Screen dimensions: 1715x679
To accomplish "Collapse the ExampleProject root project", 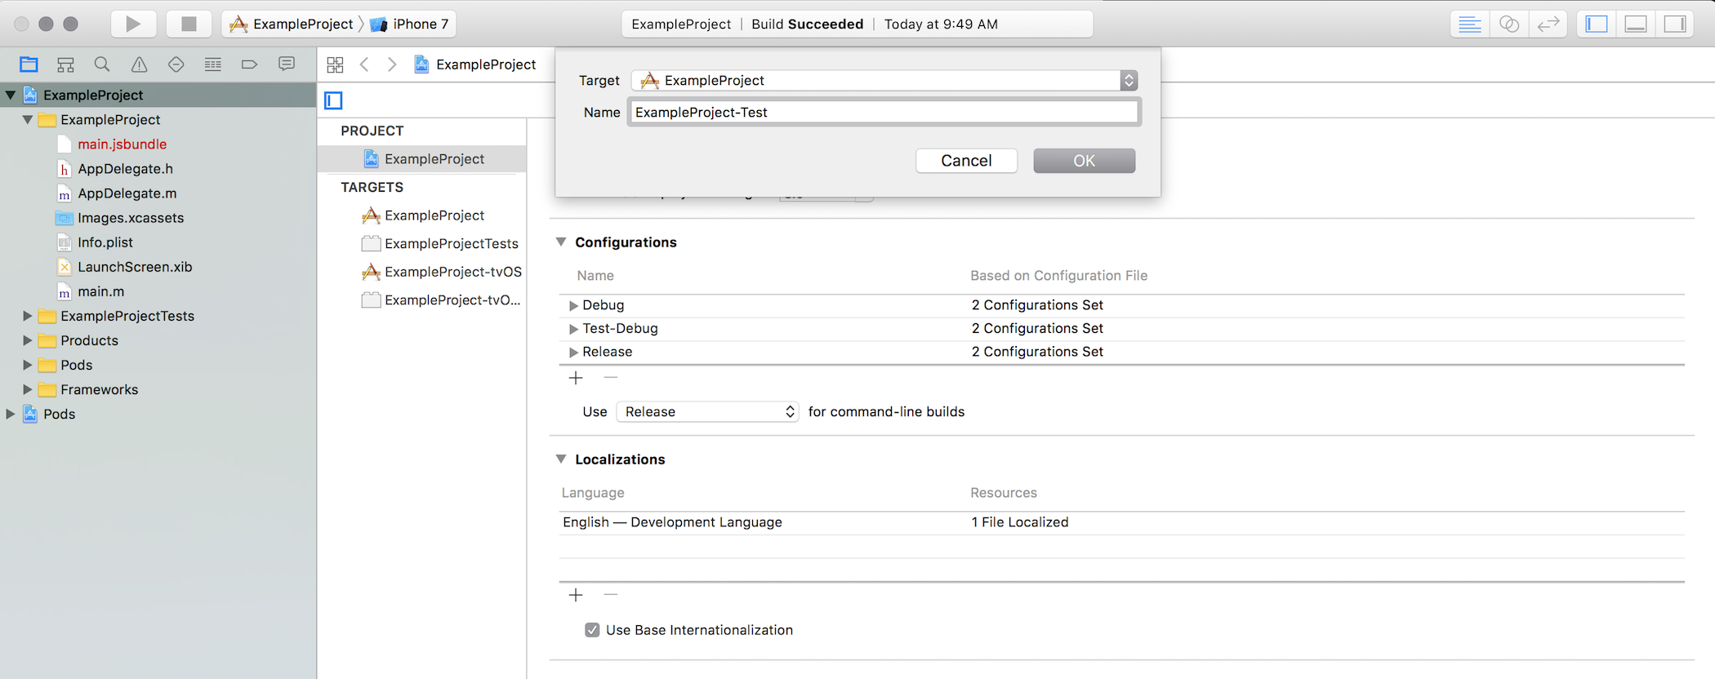I will [10, 95].
